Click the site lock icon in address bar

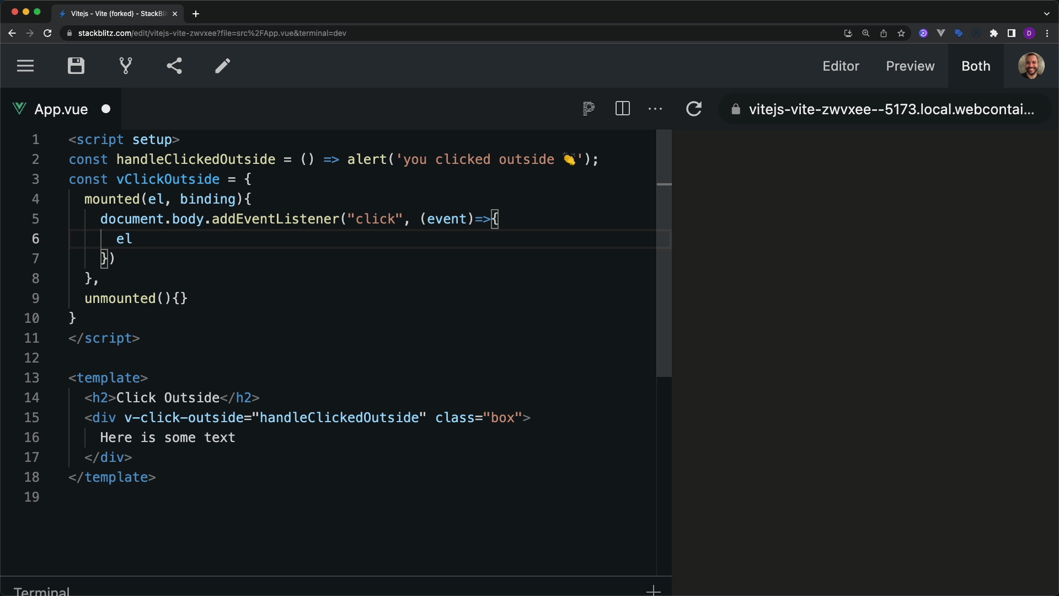tap(69, 33)
